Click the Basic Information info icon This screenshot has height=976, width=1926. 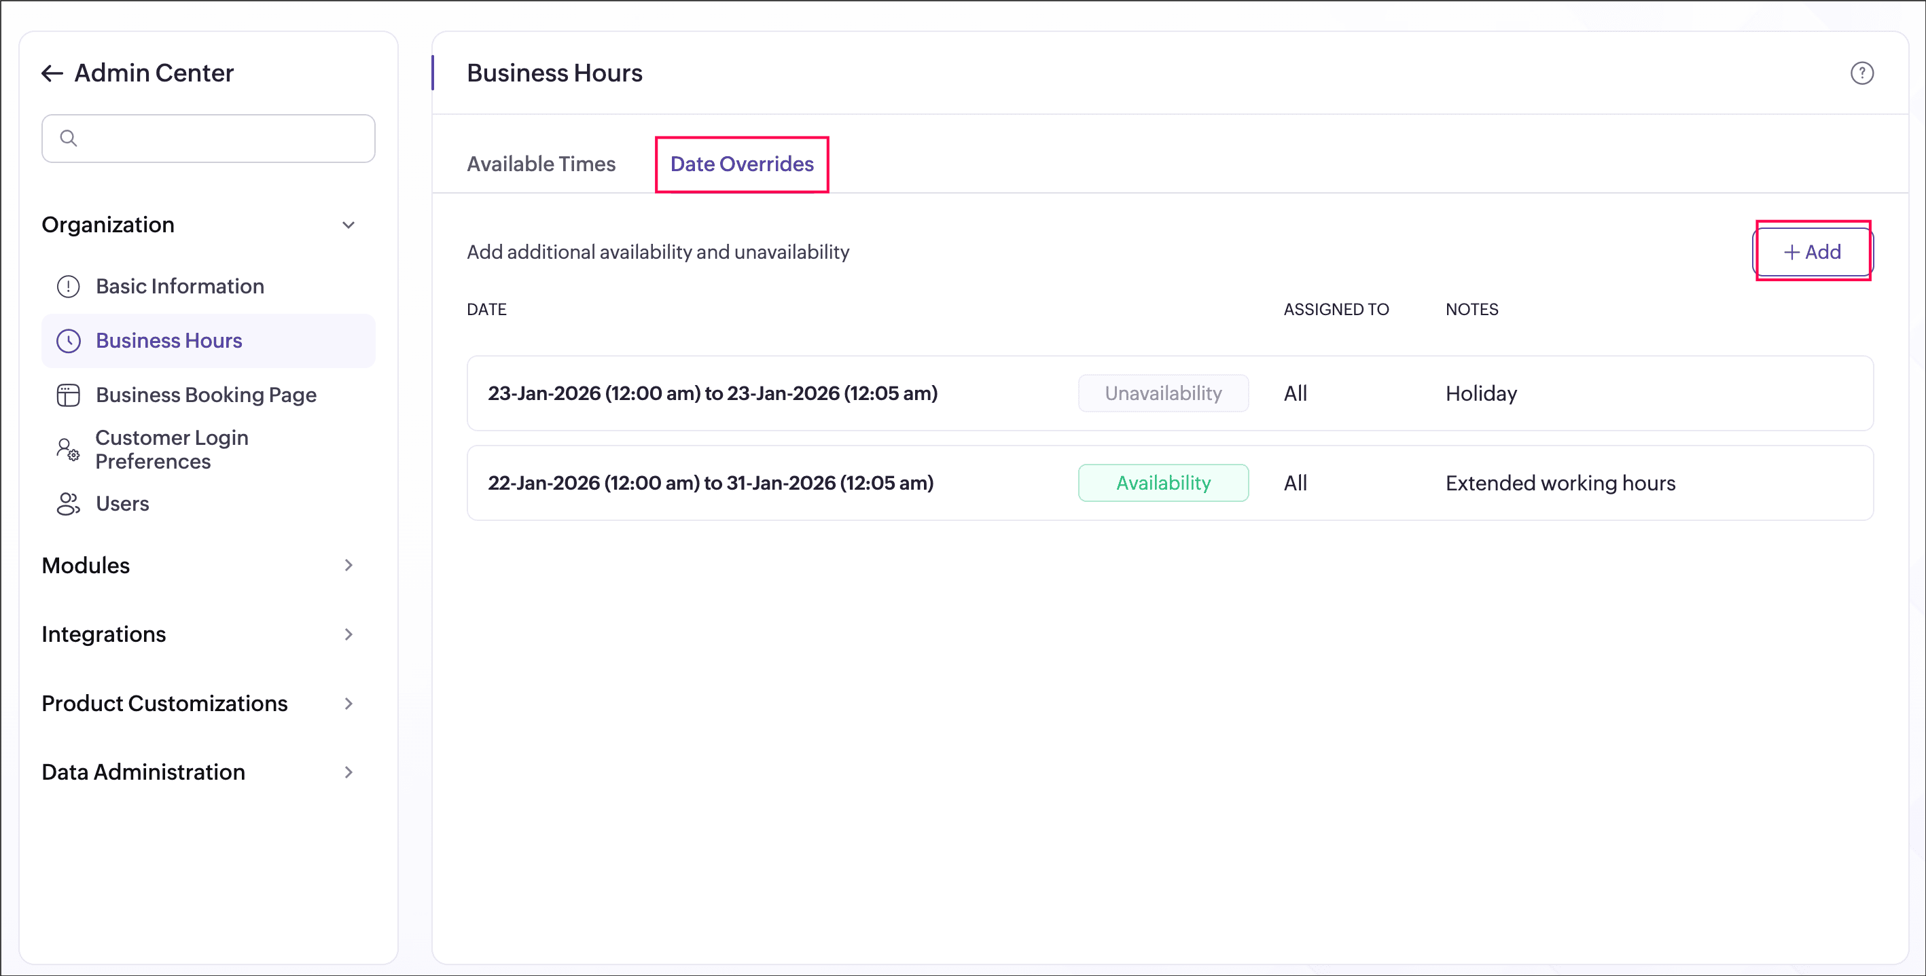click(68, 286)
